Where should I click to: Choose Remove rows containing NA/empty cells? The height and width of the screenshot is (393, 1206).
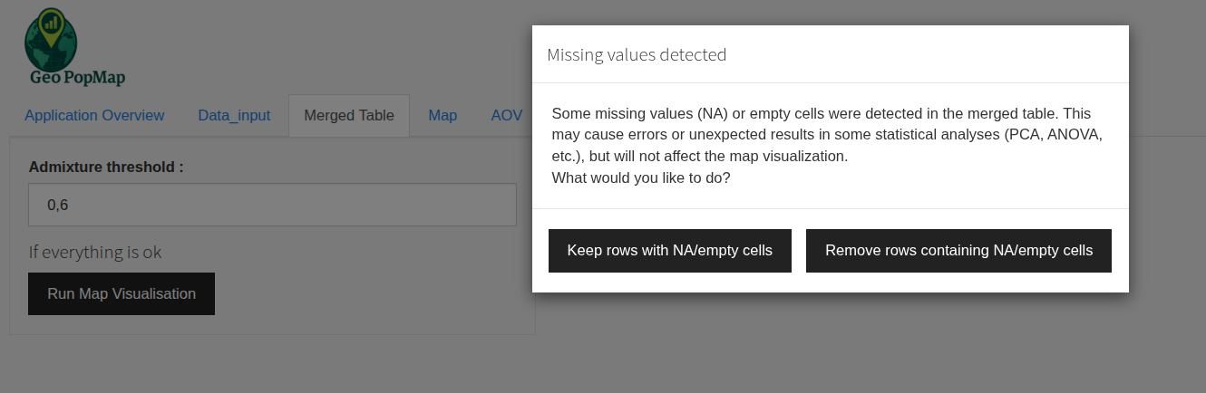tap(958, 250)
